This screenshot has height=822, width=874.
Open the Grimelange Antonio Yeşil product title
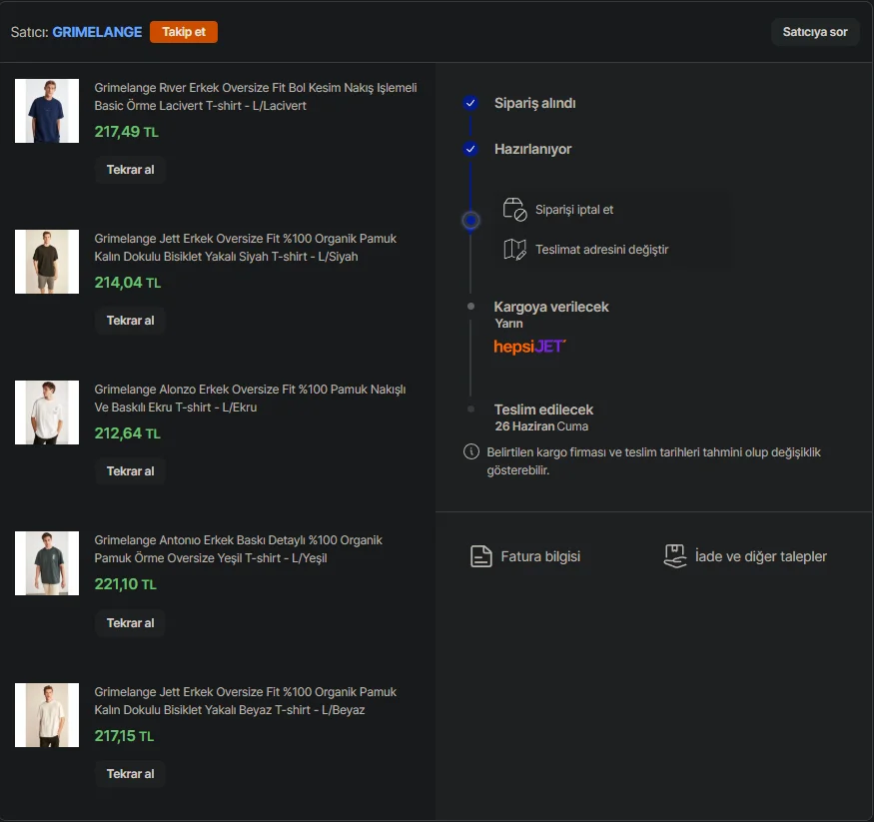click(238, 549)
